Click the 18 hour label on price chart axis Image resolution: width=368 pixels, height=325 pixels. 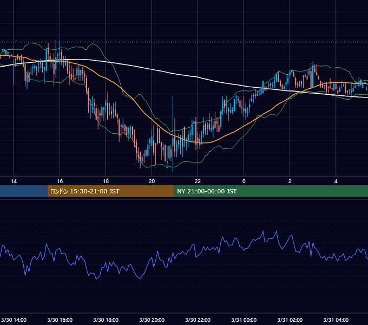click(106, 181)
